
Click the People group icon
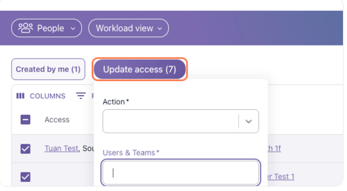tap(25, 28)
